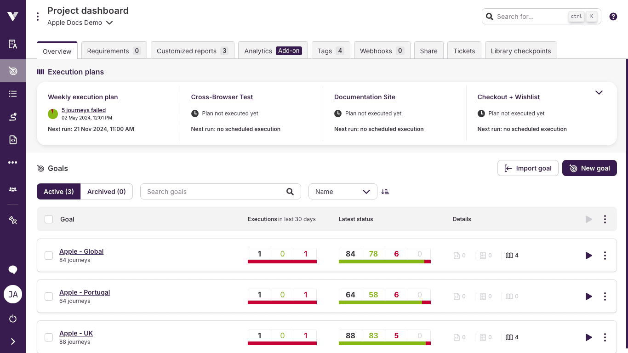
Task: Collapse the Execution plans chevron
Action: click(x=599, y=92)
